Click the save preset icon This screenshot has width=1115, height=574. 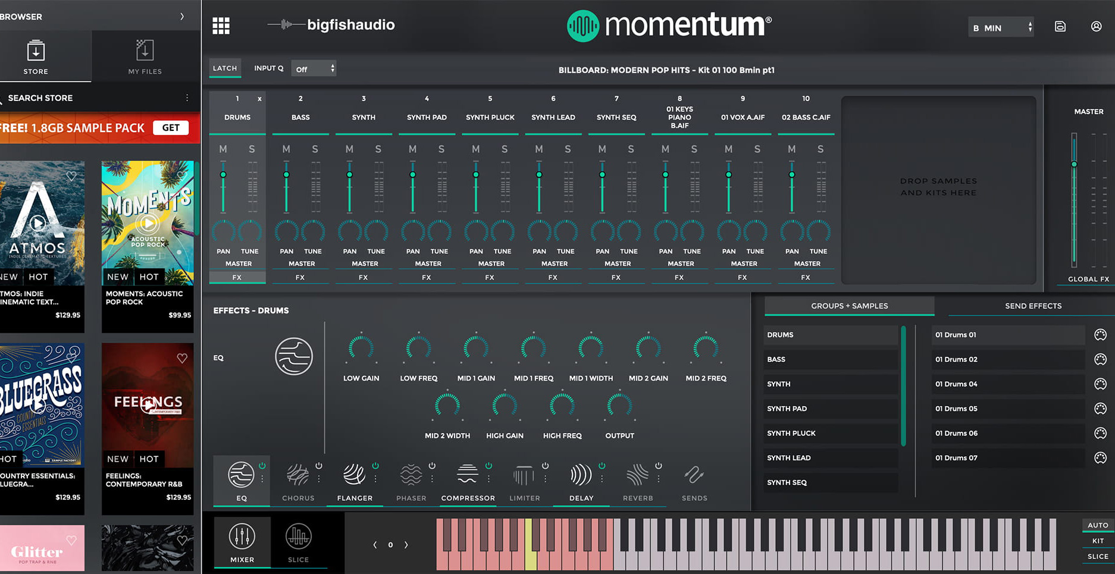click(x=1060, y=27)
